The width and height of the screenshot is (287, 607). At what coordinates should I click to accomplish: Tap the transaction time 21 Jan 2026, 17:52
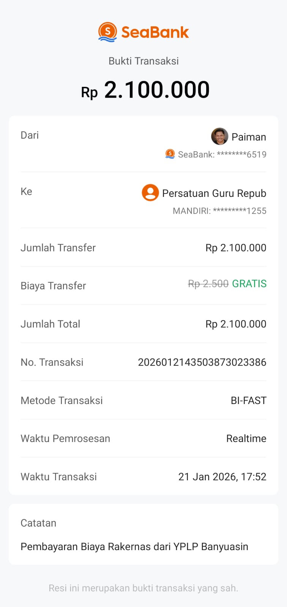click(222, 477)
